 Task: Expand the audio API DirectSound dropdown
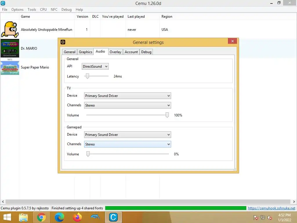pyautogui.click(x=95, y=66)
